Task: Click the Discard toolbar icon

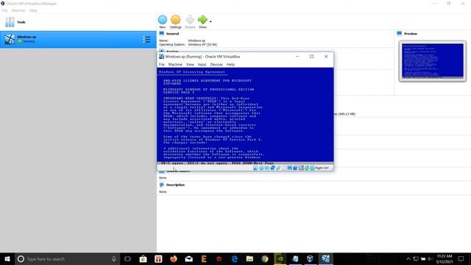Action: [x=190, y=20]
